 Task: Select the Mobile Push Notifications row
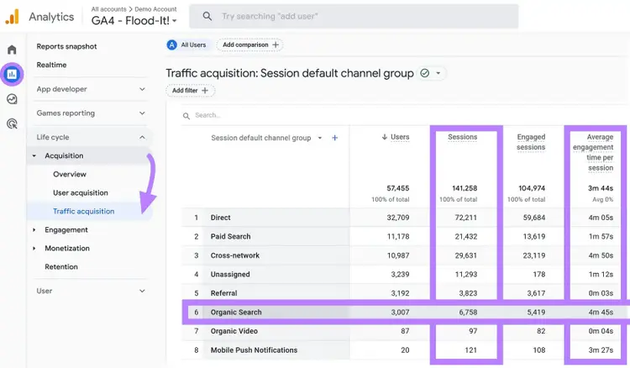tap(405, 350)
